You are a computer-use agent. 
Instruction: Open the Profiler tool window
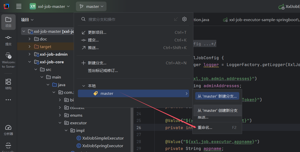tap(8, 130)
